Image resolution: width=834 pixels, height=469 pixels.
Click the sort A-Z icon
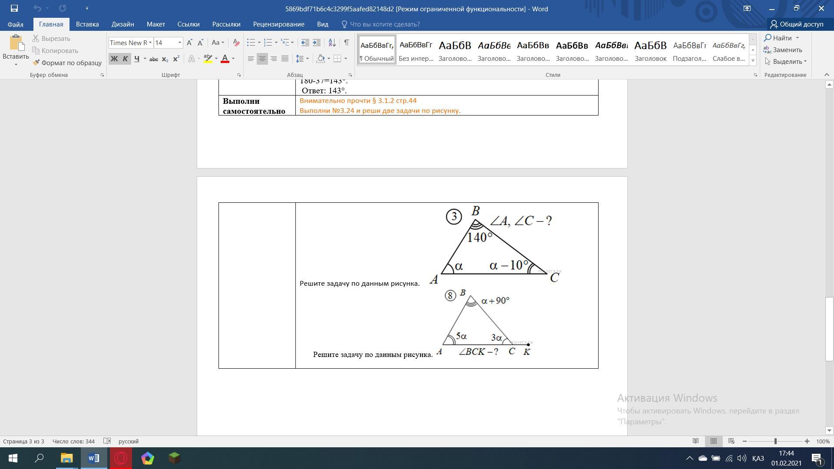pyautogui.click(x=332, y=43)
